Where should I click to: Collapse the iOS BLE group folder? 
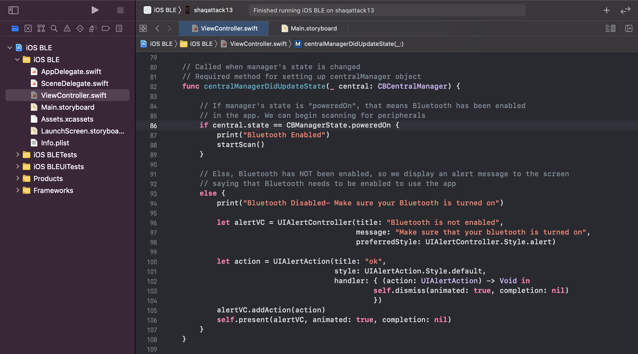point(17,60)
